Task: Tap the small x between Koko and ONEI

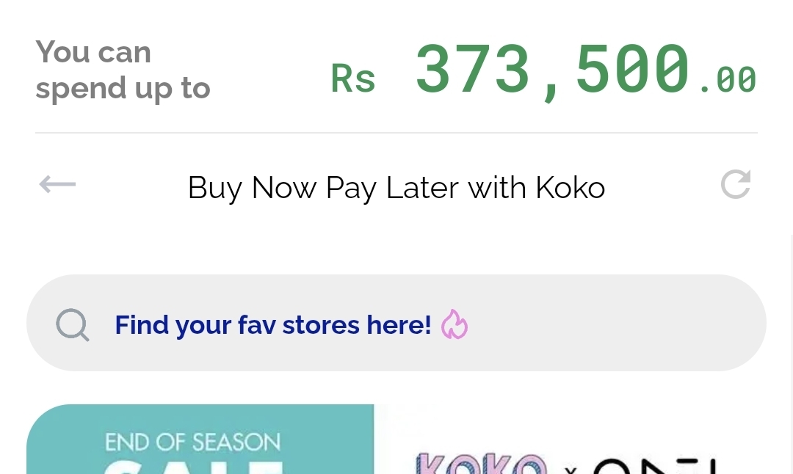Action: [x=571, y=470]
